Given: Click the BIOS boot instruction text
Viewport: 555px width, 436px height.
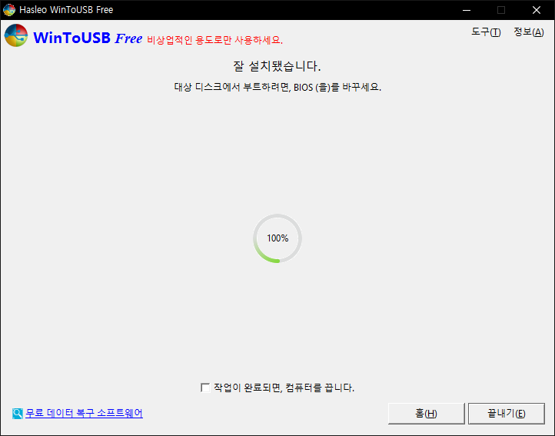Looking at the screenshot, I should (277, 87).
